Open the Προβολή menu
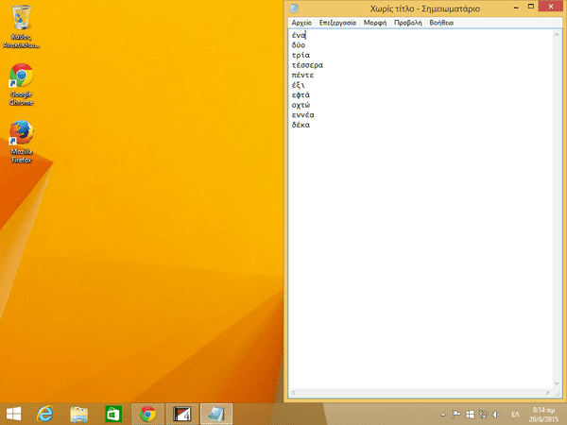567x425 pixels. coord(408,23)
